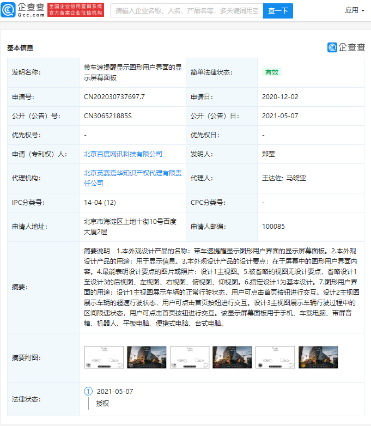Image resolution: width=371 pixels, height=426 pixels.
Task: Open the fourth abstract thumbnail image
Action: (232, 357)
